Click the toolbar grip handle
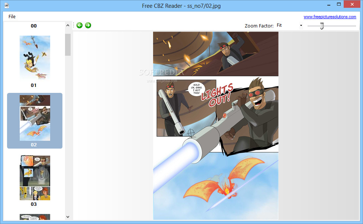 [74, 25]
